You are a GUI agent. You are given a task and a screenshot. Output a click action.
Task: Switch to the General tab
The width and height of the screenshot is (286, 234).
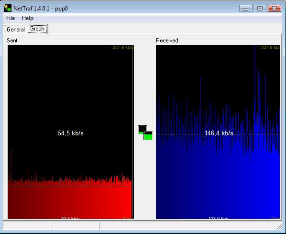tap(16, 29)
